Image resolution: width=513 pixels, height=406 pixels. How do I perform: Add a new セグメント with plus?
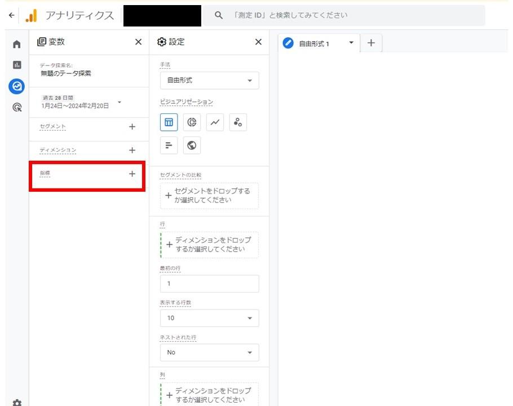point(132,127)
